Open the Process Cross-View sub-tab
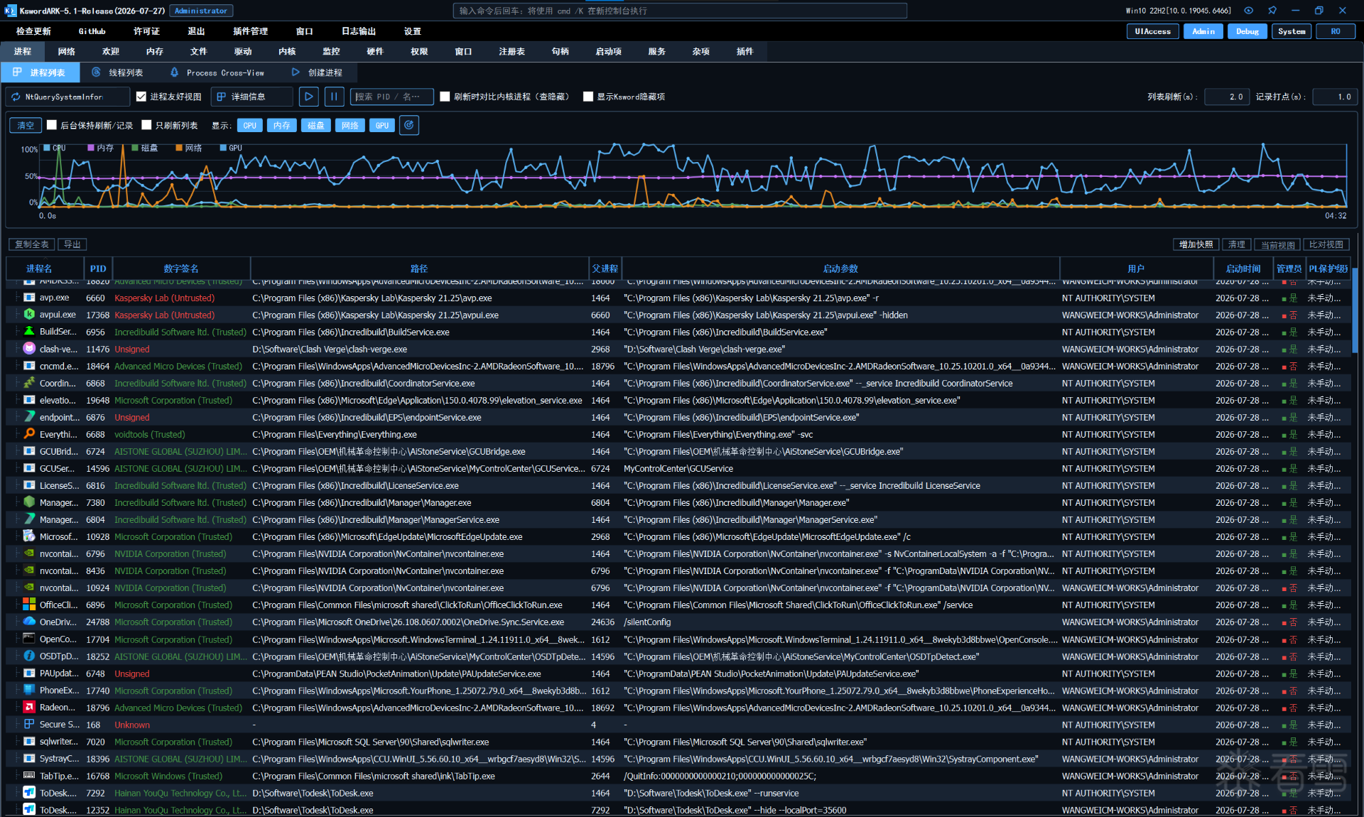1364x817 pixels. point(218,72)
